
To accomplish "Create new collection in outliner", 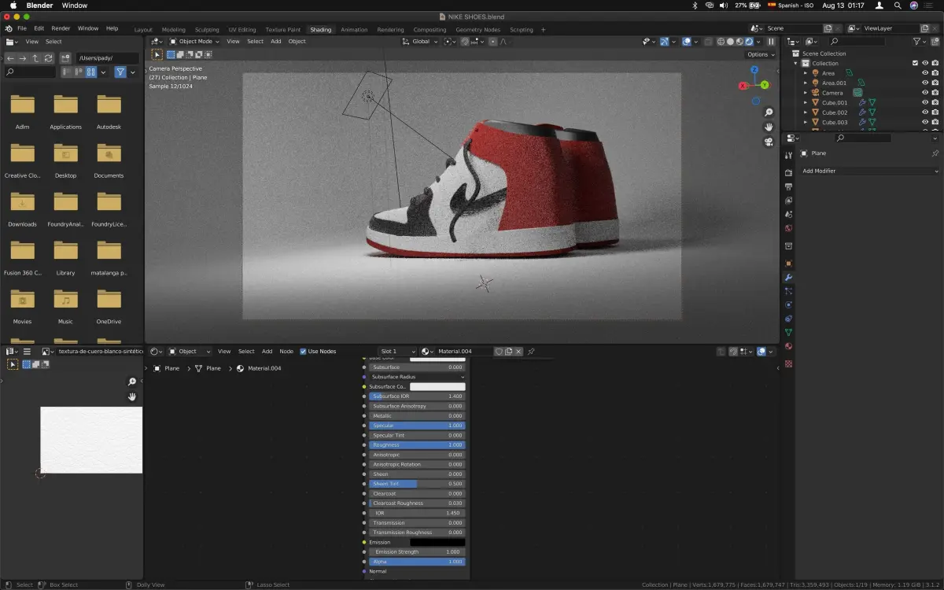I will pyautogui.click(x=934, y=42).
